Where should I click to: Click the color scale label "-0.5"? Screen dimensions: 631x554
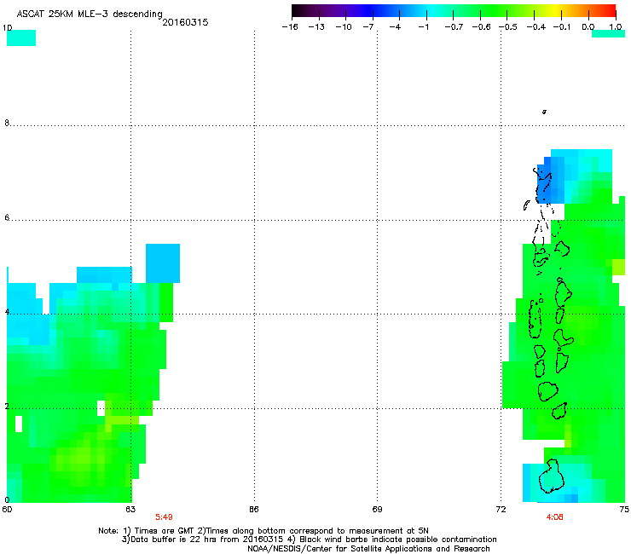click(x=508, y=27)
